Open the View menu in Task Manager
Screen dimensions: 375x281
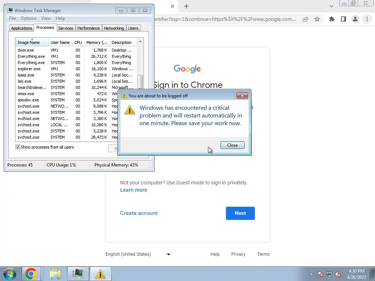(46, 18)
